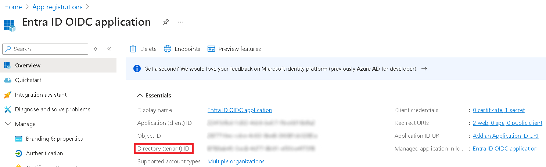Open the more options ellipsis menu
The width and height of the screenshot is (546, 167).
click(180, 22)
